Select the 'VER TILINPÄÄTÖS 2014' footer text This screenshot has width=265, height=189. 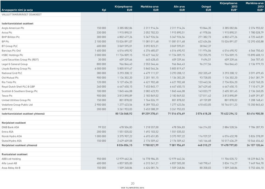tap(133, 188)
